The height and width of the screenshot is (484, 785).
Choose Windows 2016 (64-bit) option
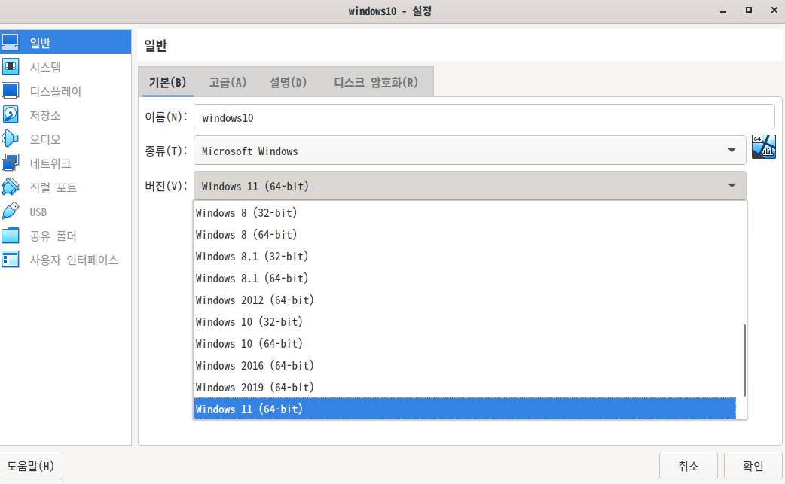[465, 366]
